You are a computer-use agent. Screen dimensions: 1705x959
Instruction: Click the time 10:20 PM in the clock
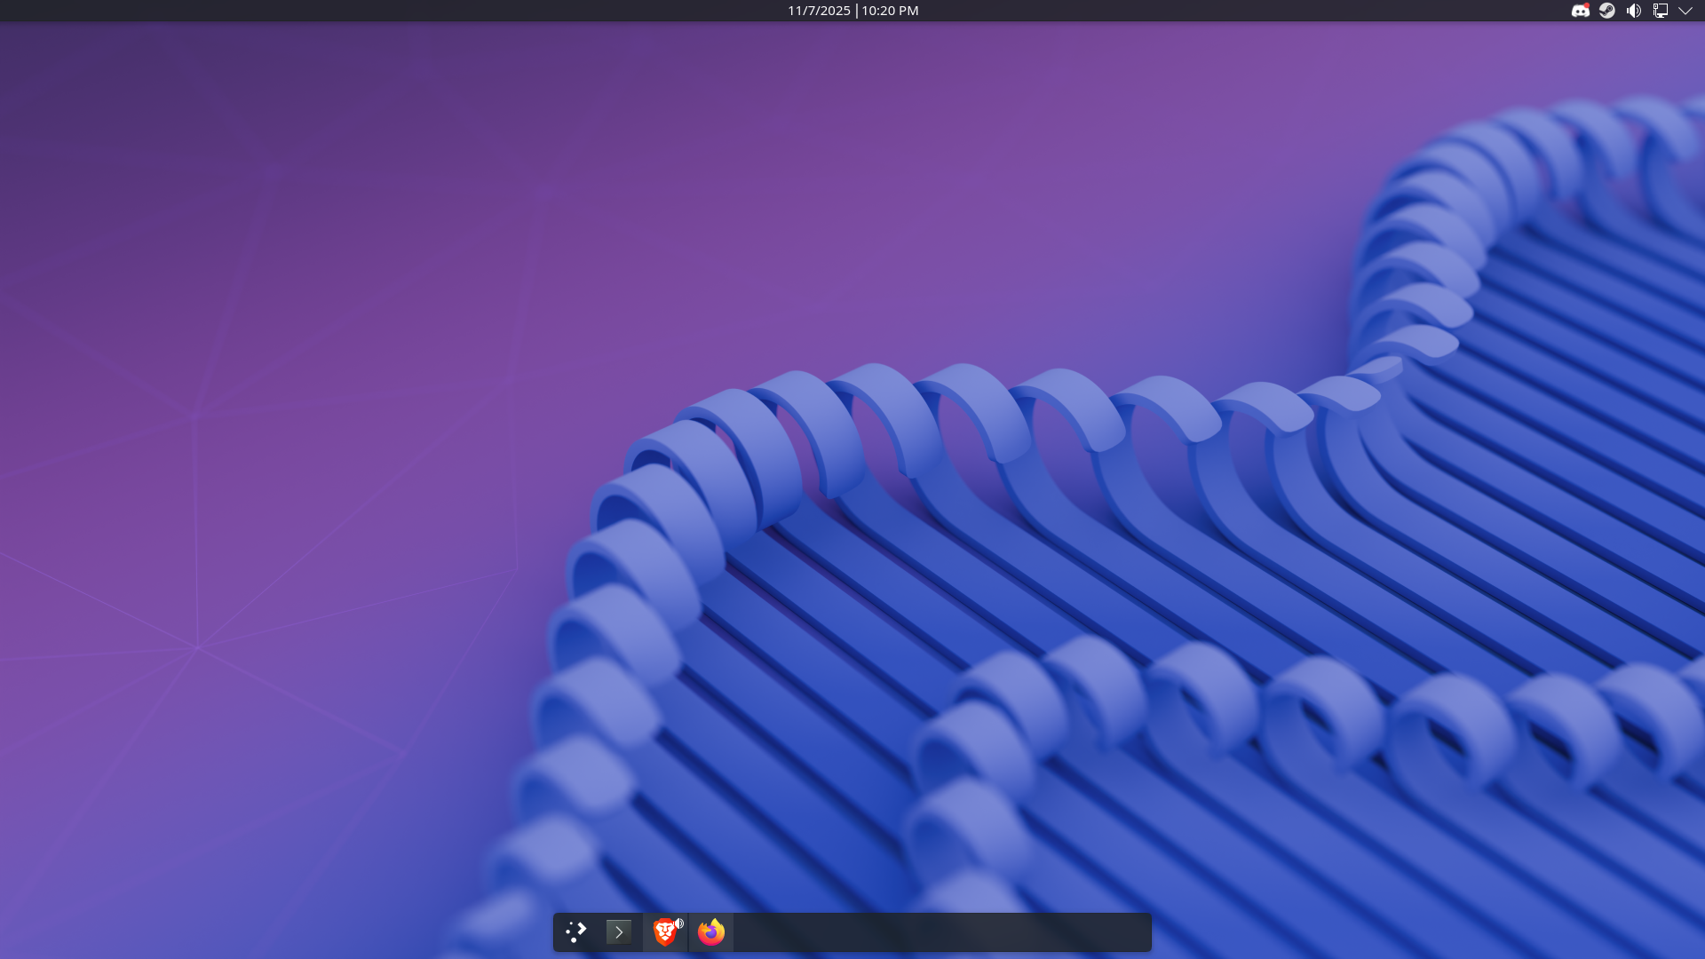point(890,11)
